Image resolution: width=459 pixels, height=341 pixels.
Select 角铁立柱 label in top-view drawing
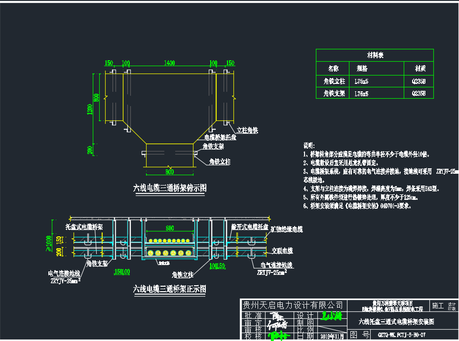point(220,162)
